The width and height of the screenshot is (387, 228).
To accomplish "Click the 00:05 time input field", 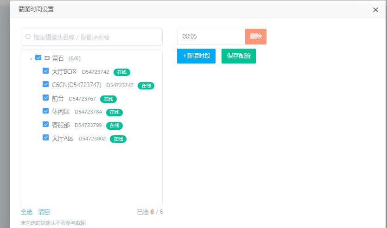I will (x=211, y=37).
